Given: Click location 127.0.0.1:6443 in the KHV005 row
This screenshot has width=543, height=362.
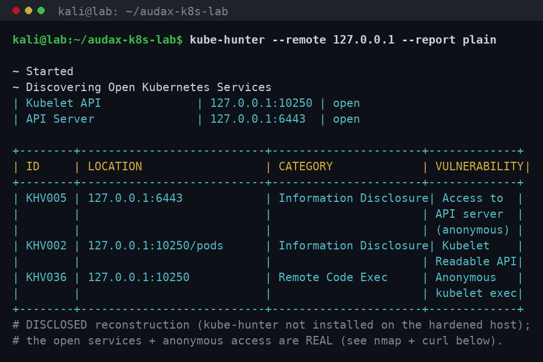Looking at the screenshot, I should pos(135,199).
